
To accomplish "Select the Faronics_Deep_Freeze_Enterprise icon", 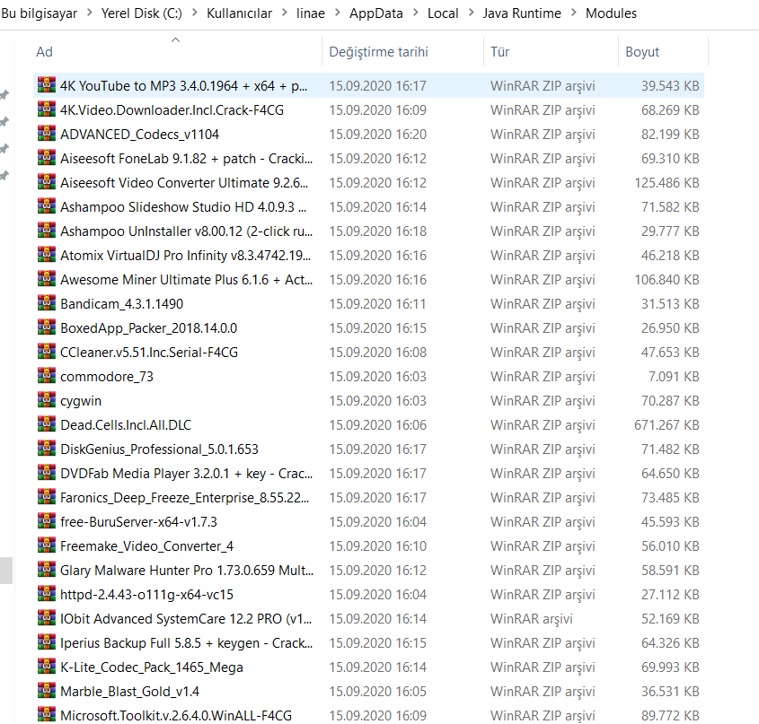I will tap(47, 497).
